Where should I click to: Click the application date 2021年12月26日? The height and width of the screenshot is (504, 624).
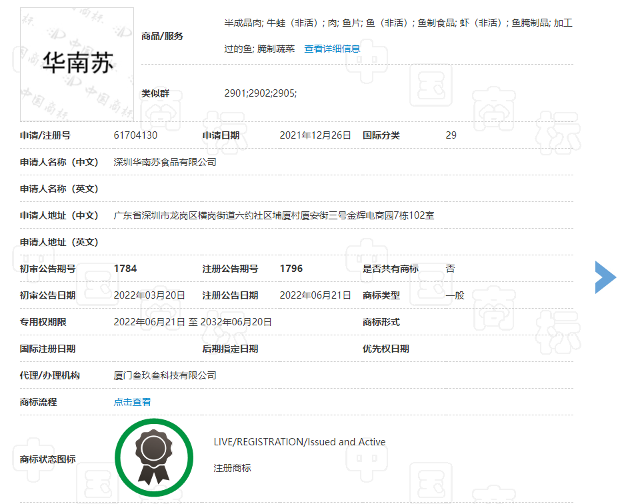(315, 135)
